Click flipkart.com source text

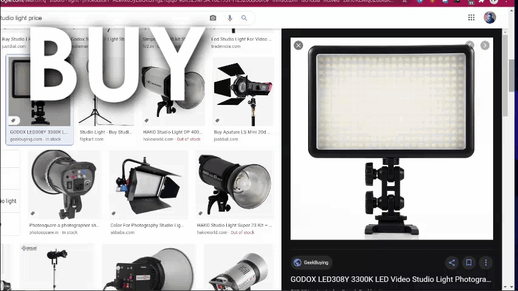click(x=91, y=139)
